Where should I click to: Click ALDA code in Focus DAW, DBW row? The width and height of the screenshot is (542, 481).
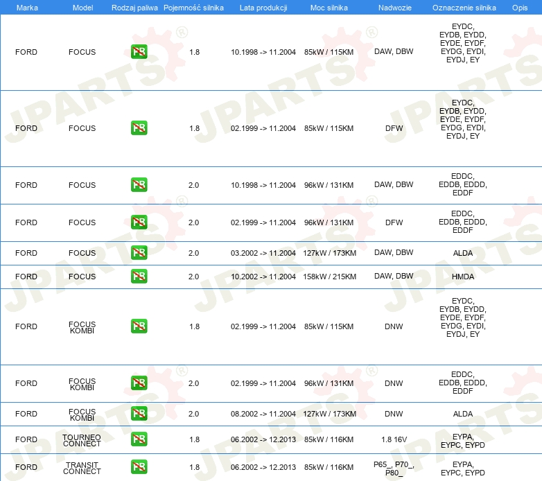[463, 253]
